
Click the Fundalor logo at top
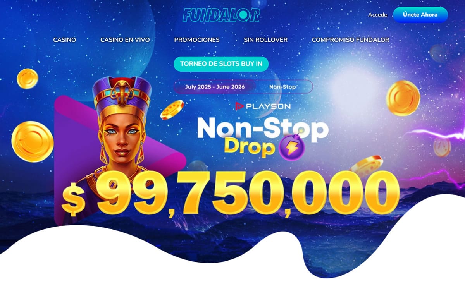pyautogui.click(x=221, y=15)
